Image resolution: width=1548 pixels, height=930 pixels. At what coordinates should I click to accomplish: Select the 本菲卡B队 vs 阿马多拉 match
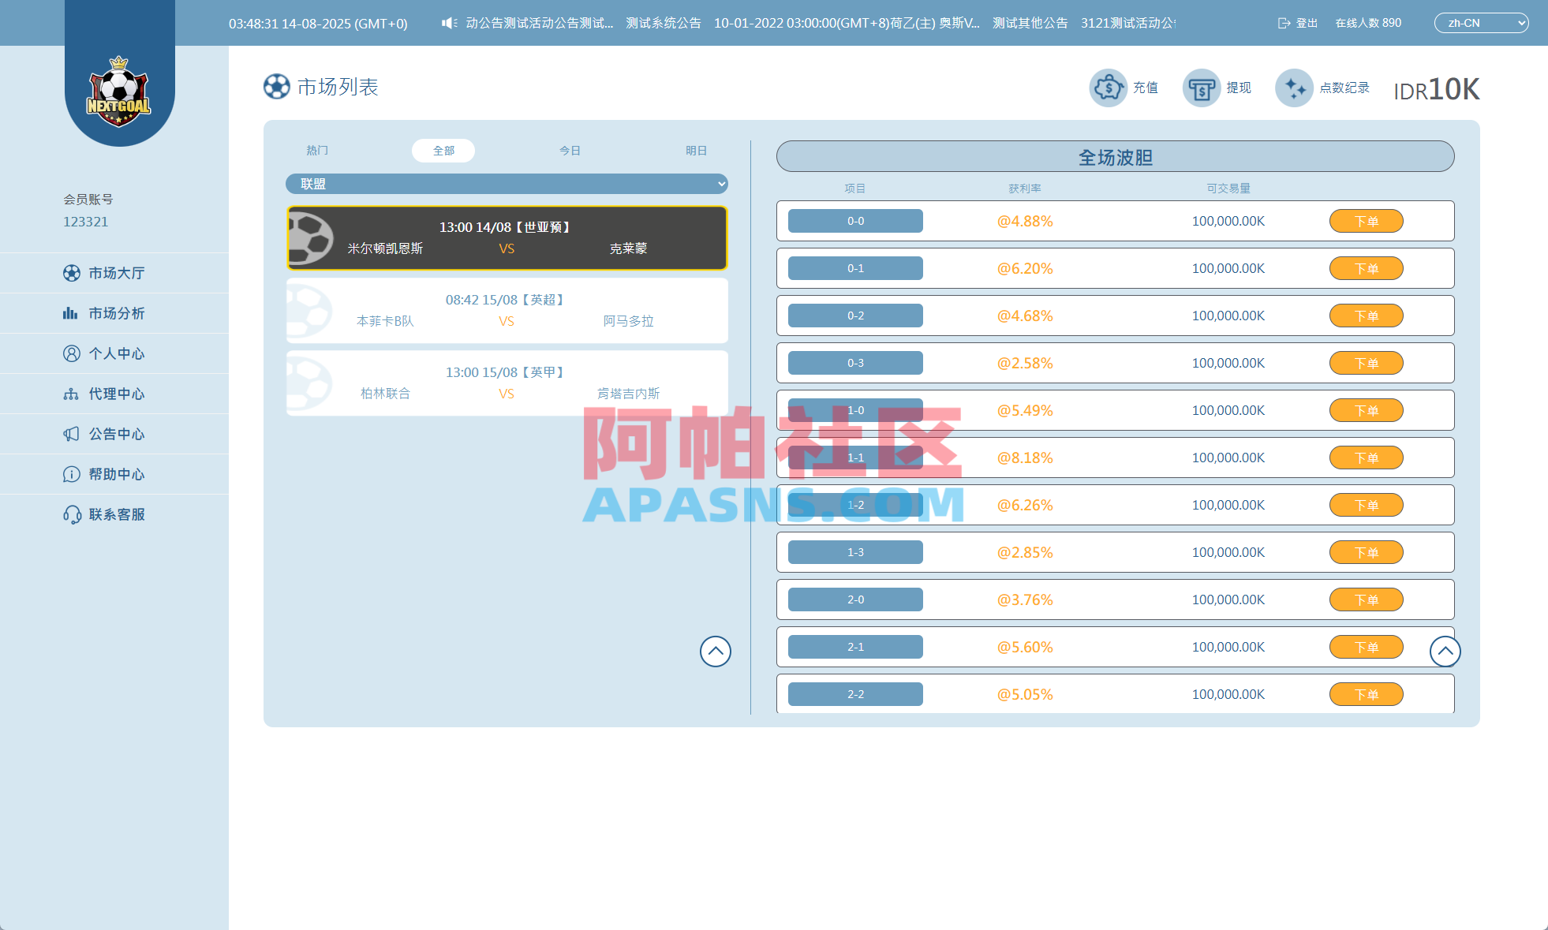(507, 310)
